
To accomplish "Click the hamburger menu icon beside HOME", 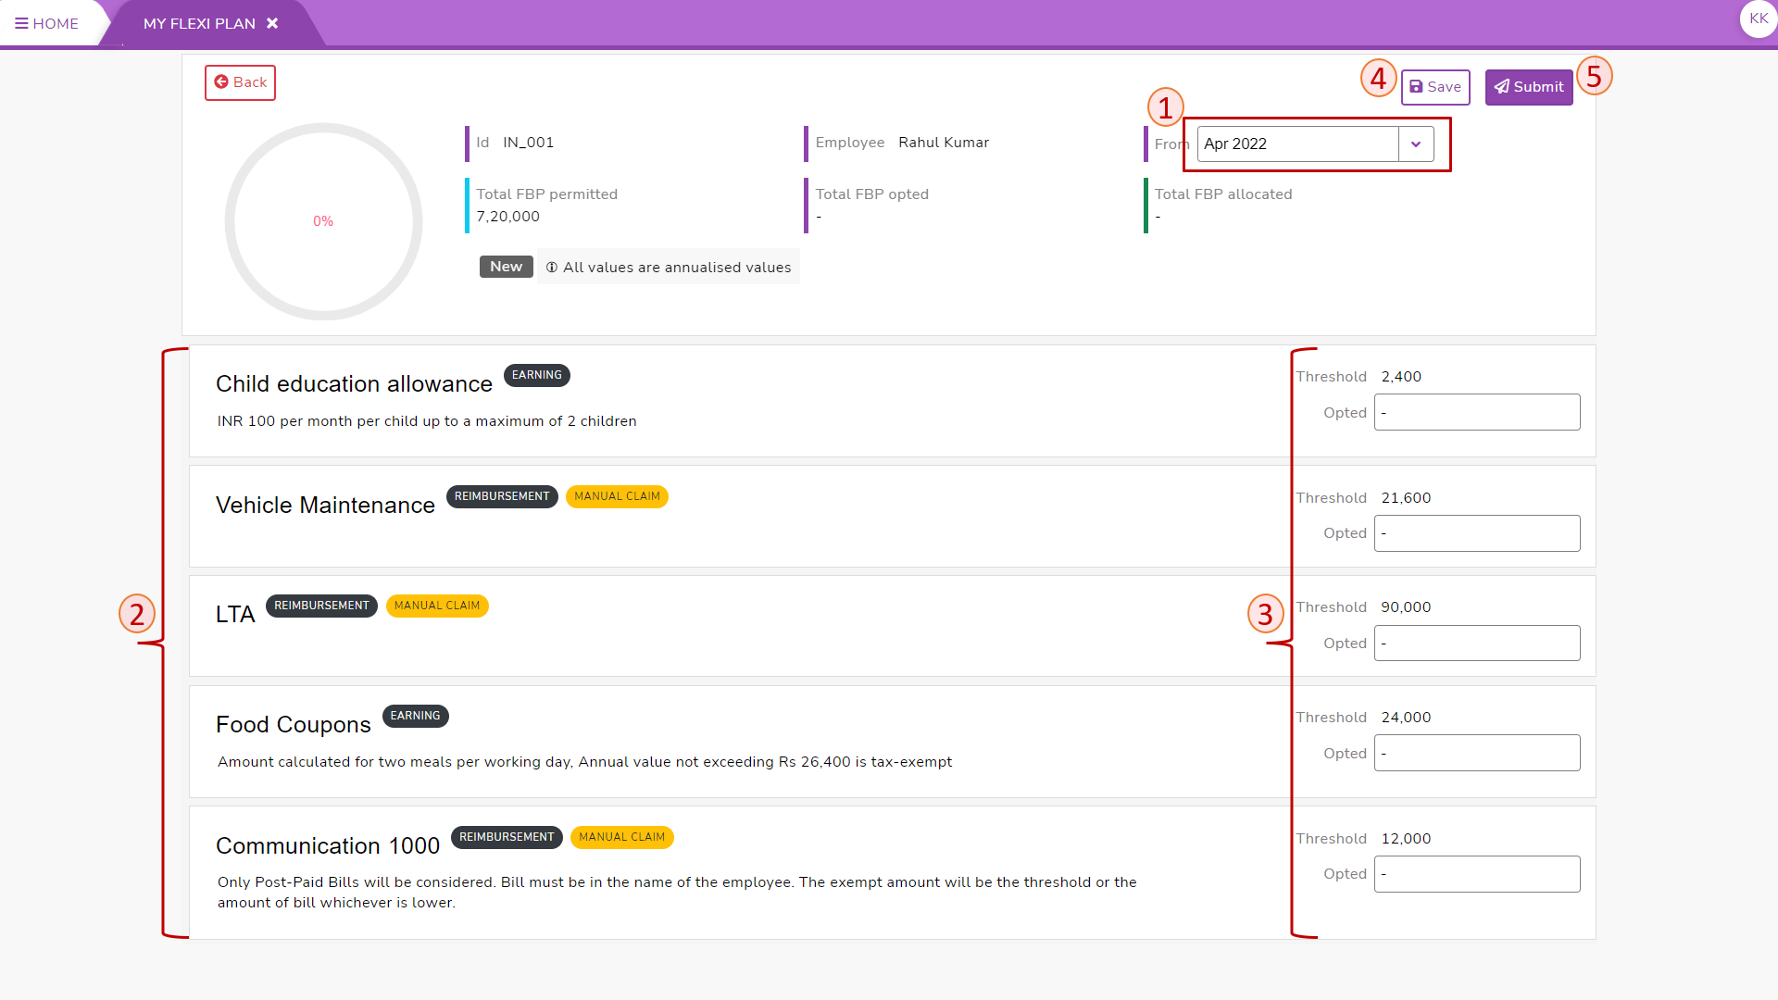I will [x=21, y=23].
